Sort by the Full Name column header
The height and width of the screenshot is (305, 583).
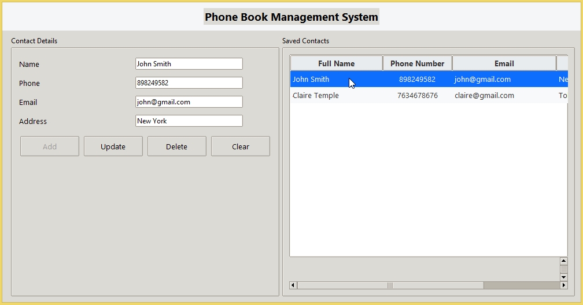pos(336,63)
